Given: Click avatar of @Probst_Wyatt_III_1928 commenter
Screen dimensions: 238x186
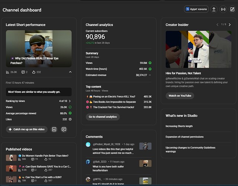Looking at the screenshot, I should pos(88,144).
